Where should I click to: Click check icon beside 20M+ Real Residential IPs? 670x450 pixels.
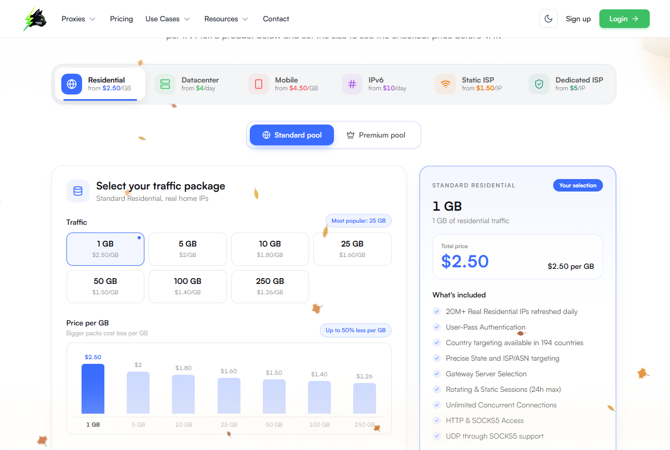[x=437, y=311]
